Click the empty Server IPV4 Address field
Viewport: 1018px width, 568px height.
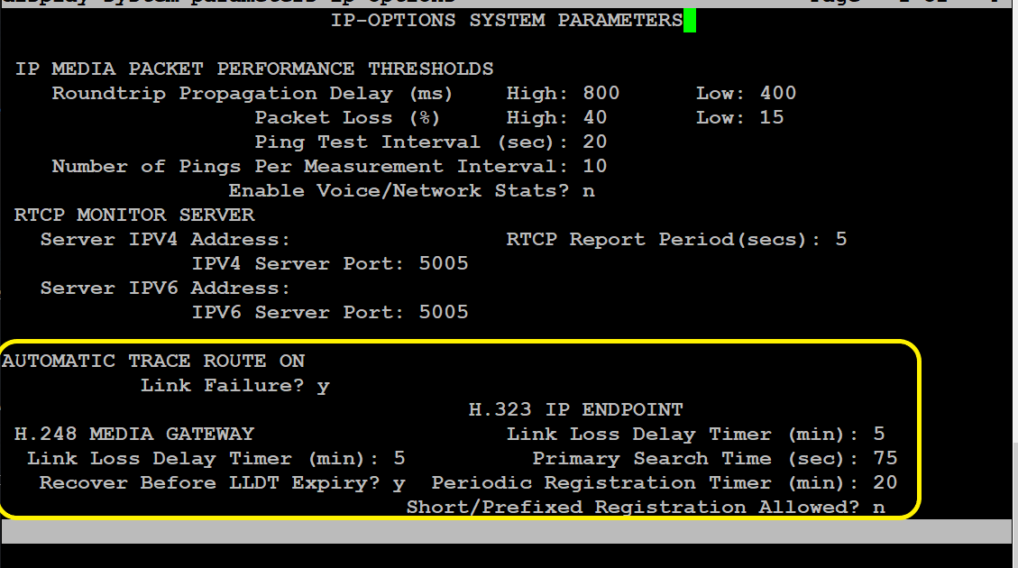point(390,240)
